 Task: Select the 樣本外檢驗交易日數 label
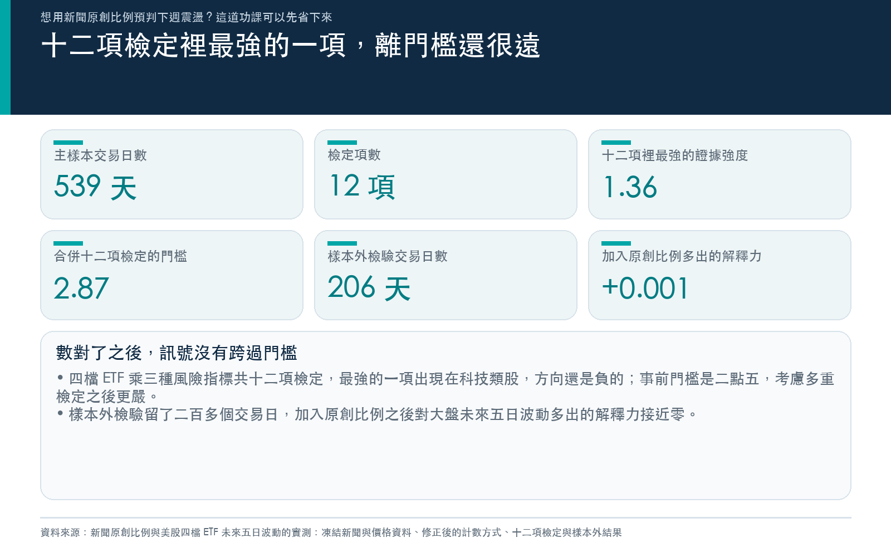click(x=388, y=256)
